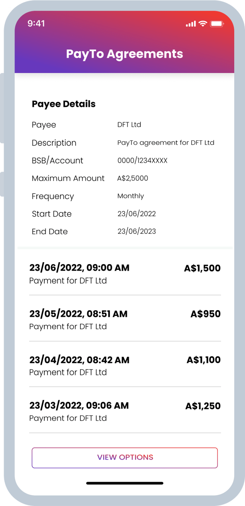This screenshot has width=245, height=506.
Task: Tap the cellular signal strength icon
Action: (190, 24)
